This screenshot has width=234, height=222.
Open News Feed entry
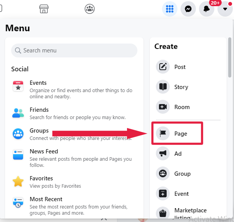click(x=44, y=151)
